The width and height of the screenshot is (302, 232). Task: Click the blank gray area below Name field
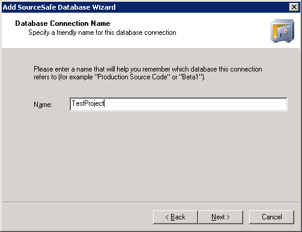coord(151,156)
